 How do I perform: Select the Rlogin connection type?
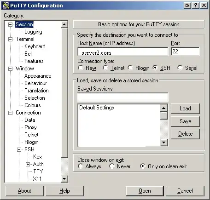tap(130, 68)
